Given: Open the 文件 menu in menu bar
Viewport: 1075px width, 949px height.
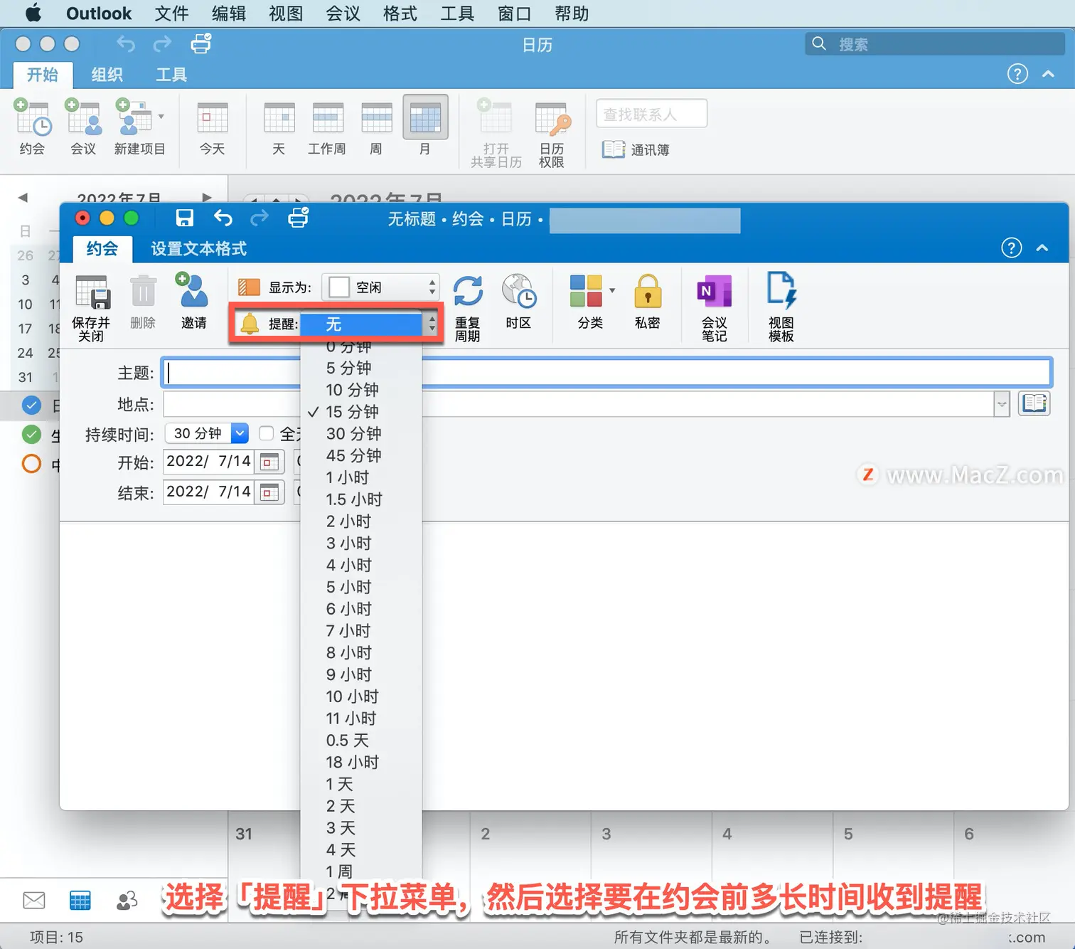Looking at the screenshot, I should click(x=171, y=14).
